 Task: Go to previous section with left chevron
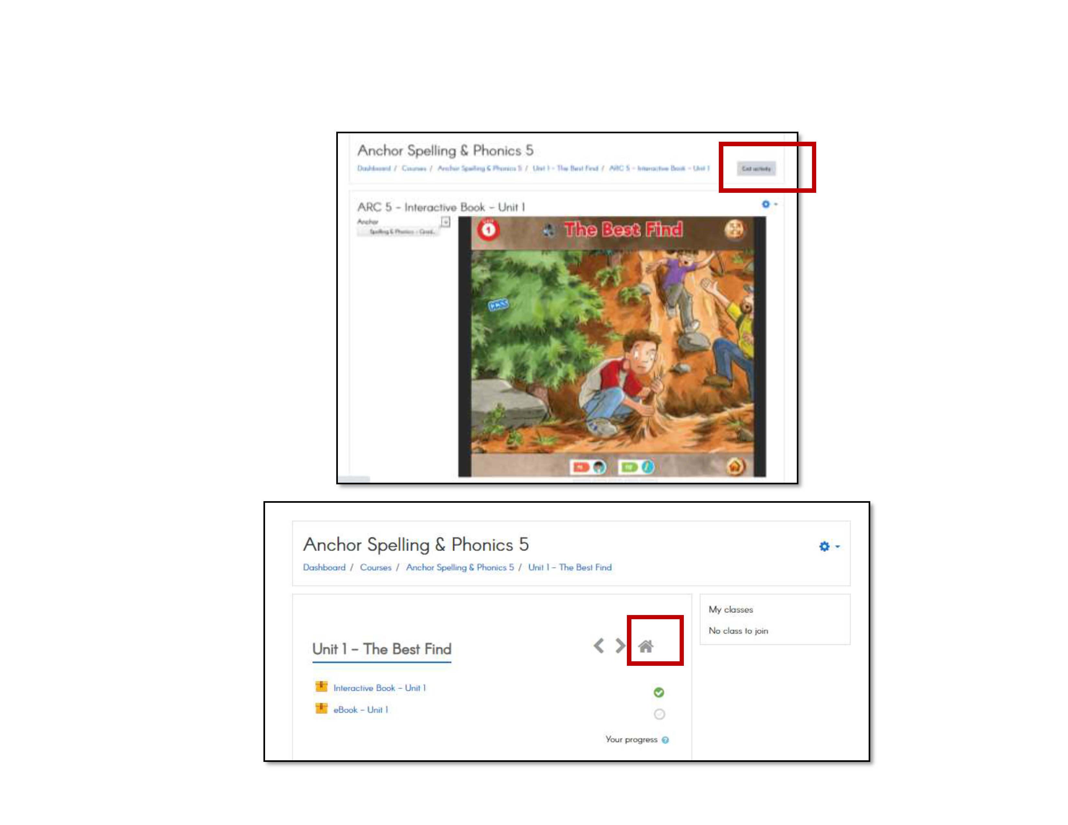598,646
